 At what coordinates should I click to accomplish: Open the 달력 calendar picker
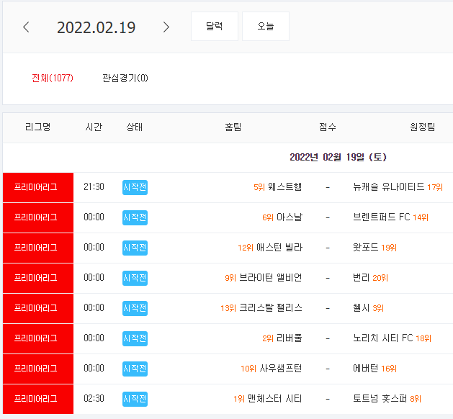[215, 27]
